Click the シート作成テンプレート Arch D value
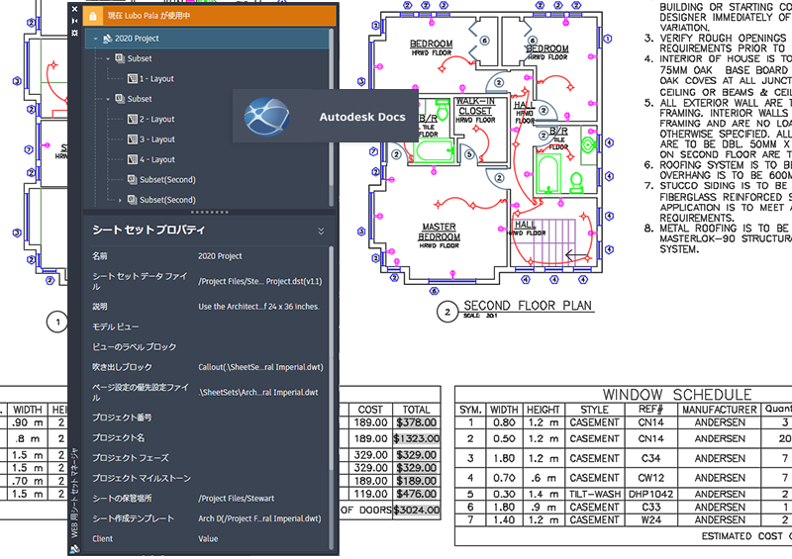Screen dimensions: 792x559 tap(259, 518)
